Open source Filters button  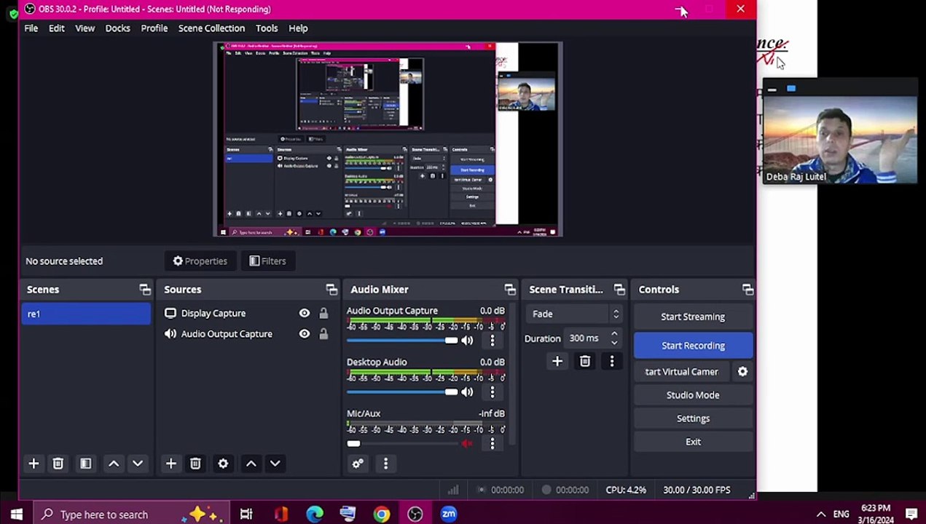point(267,261)
